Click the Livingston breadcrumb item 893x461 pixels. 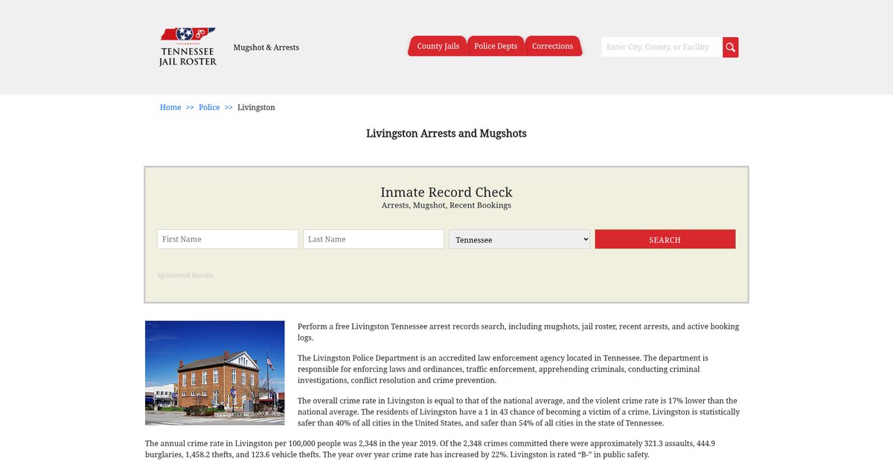coord(256,108)
